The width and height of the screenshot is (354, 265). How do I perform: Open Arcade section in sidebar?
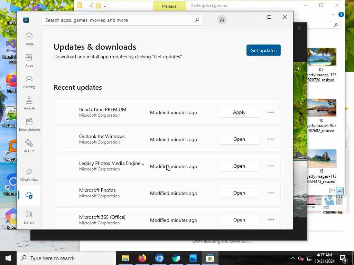[29, 103]
